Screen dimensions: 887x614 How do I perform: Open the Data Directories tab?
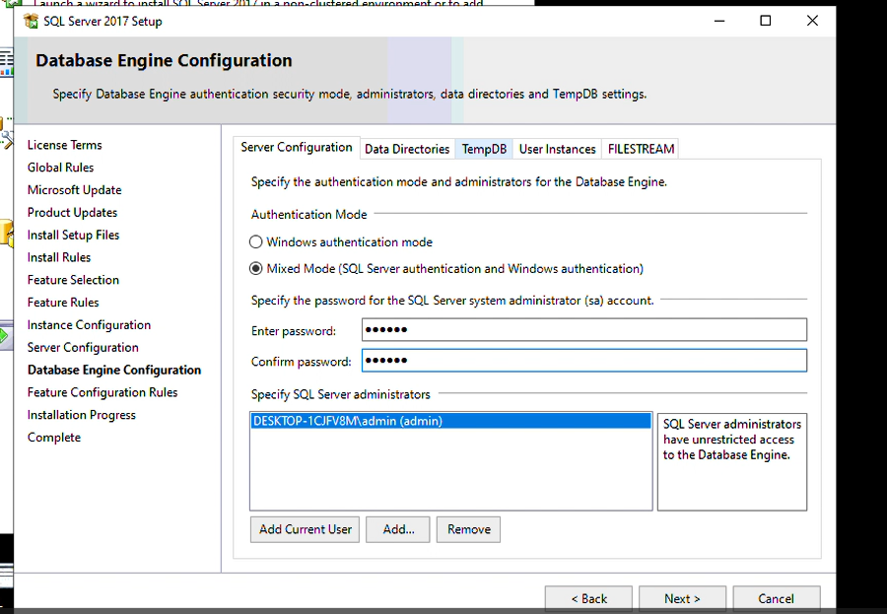(x=407, y=149)
